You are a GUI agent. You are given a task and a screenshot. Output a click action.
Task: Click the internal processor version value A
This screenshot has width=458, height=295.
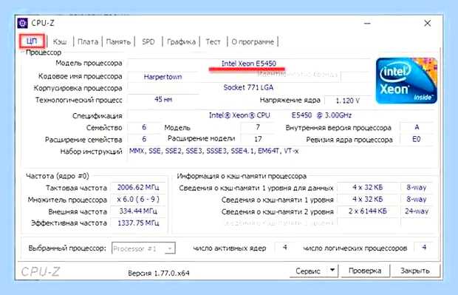tap(417, 127)
